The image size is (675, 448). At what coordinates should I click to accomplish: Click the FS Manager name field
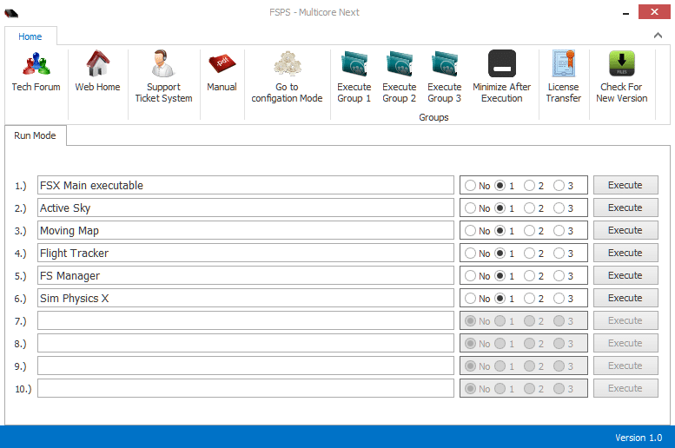245,275
